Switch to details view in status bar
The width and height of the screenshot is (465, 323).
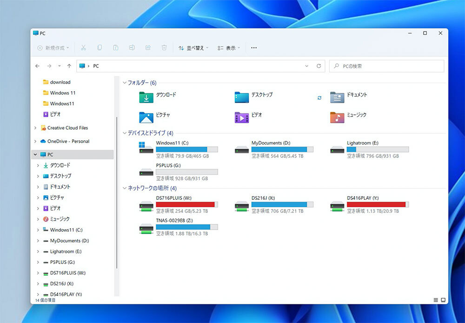(436, 300)
